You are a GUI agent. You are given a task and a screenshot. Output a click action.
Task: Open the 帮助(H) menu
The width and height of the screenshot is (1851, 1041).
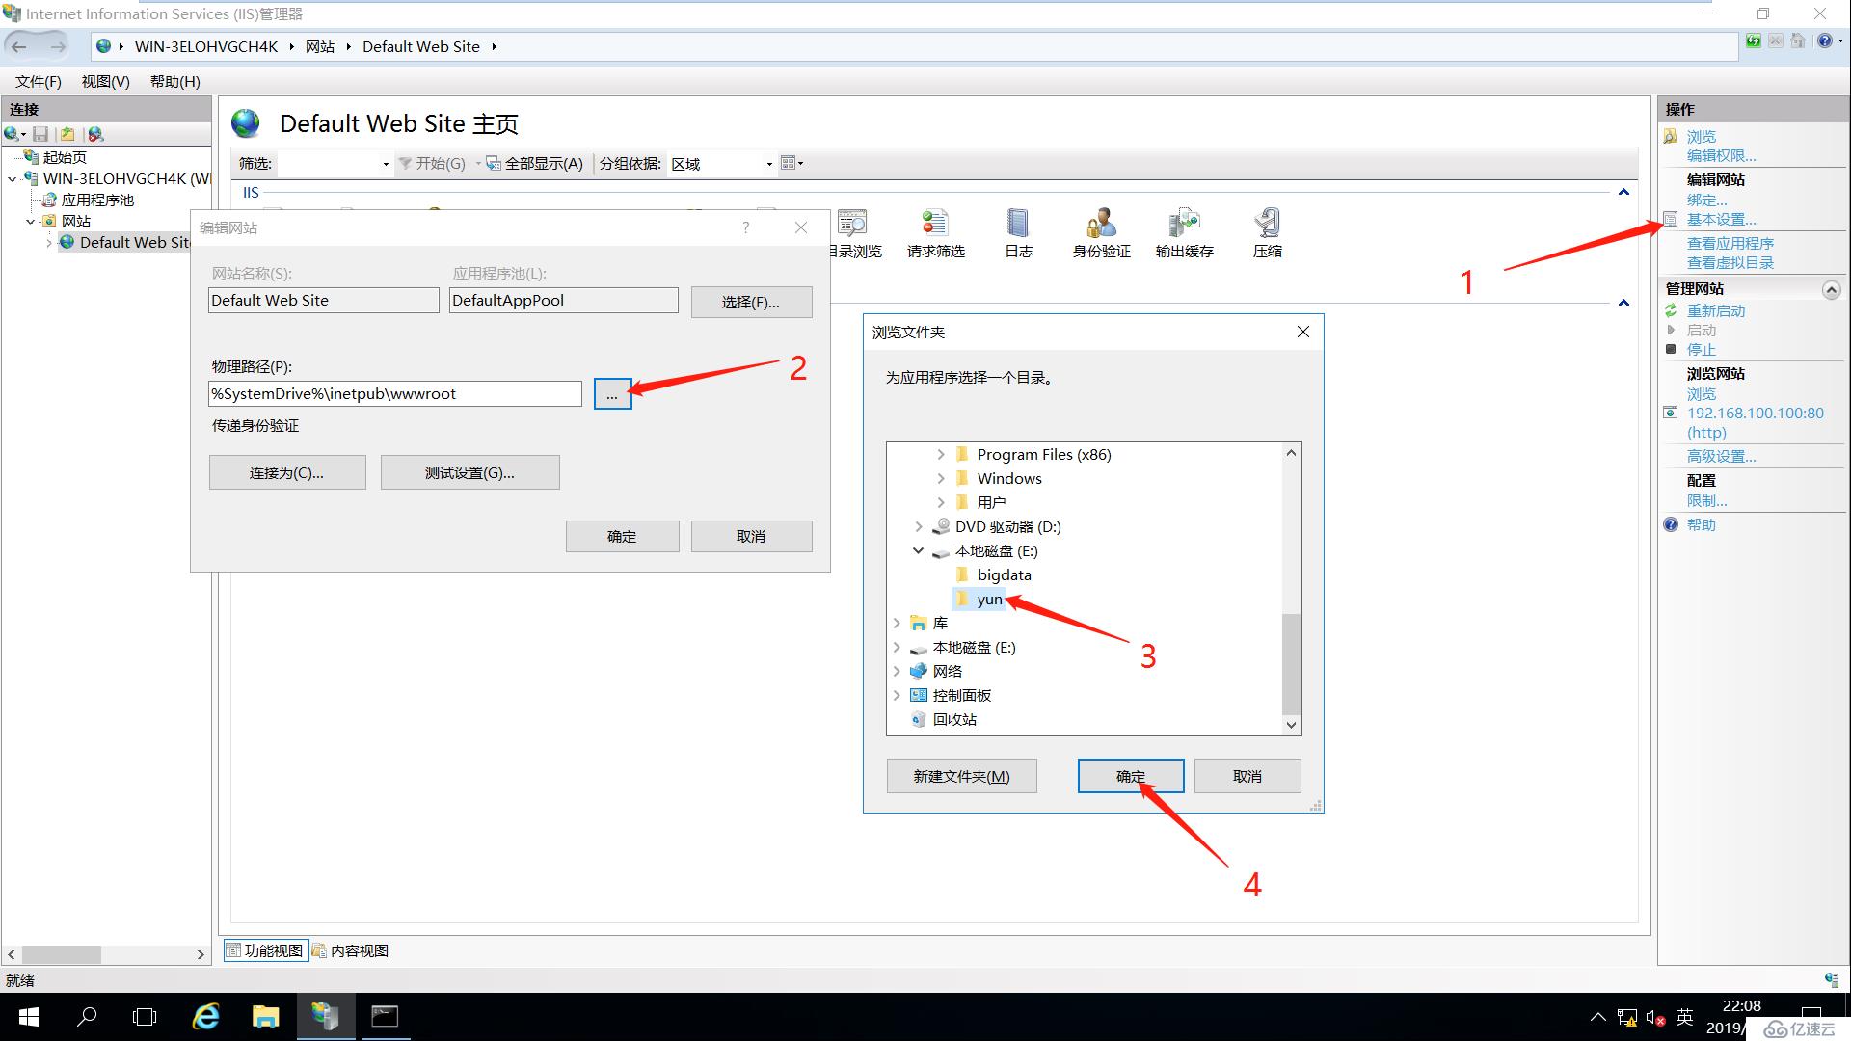[x=175, y=81]
